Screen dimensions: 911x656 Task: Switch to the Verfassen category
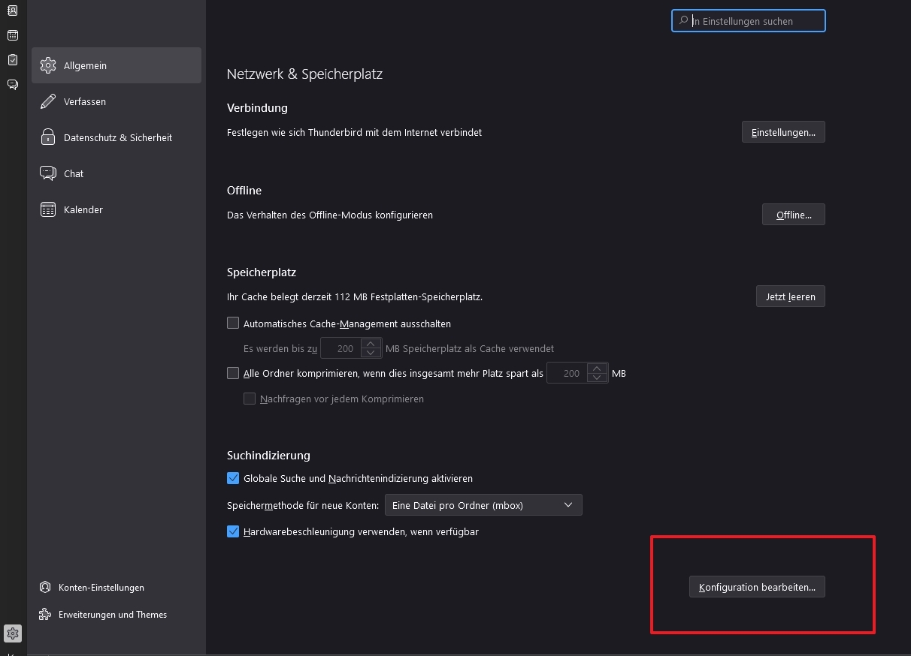[84, 101]
